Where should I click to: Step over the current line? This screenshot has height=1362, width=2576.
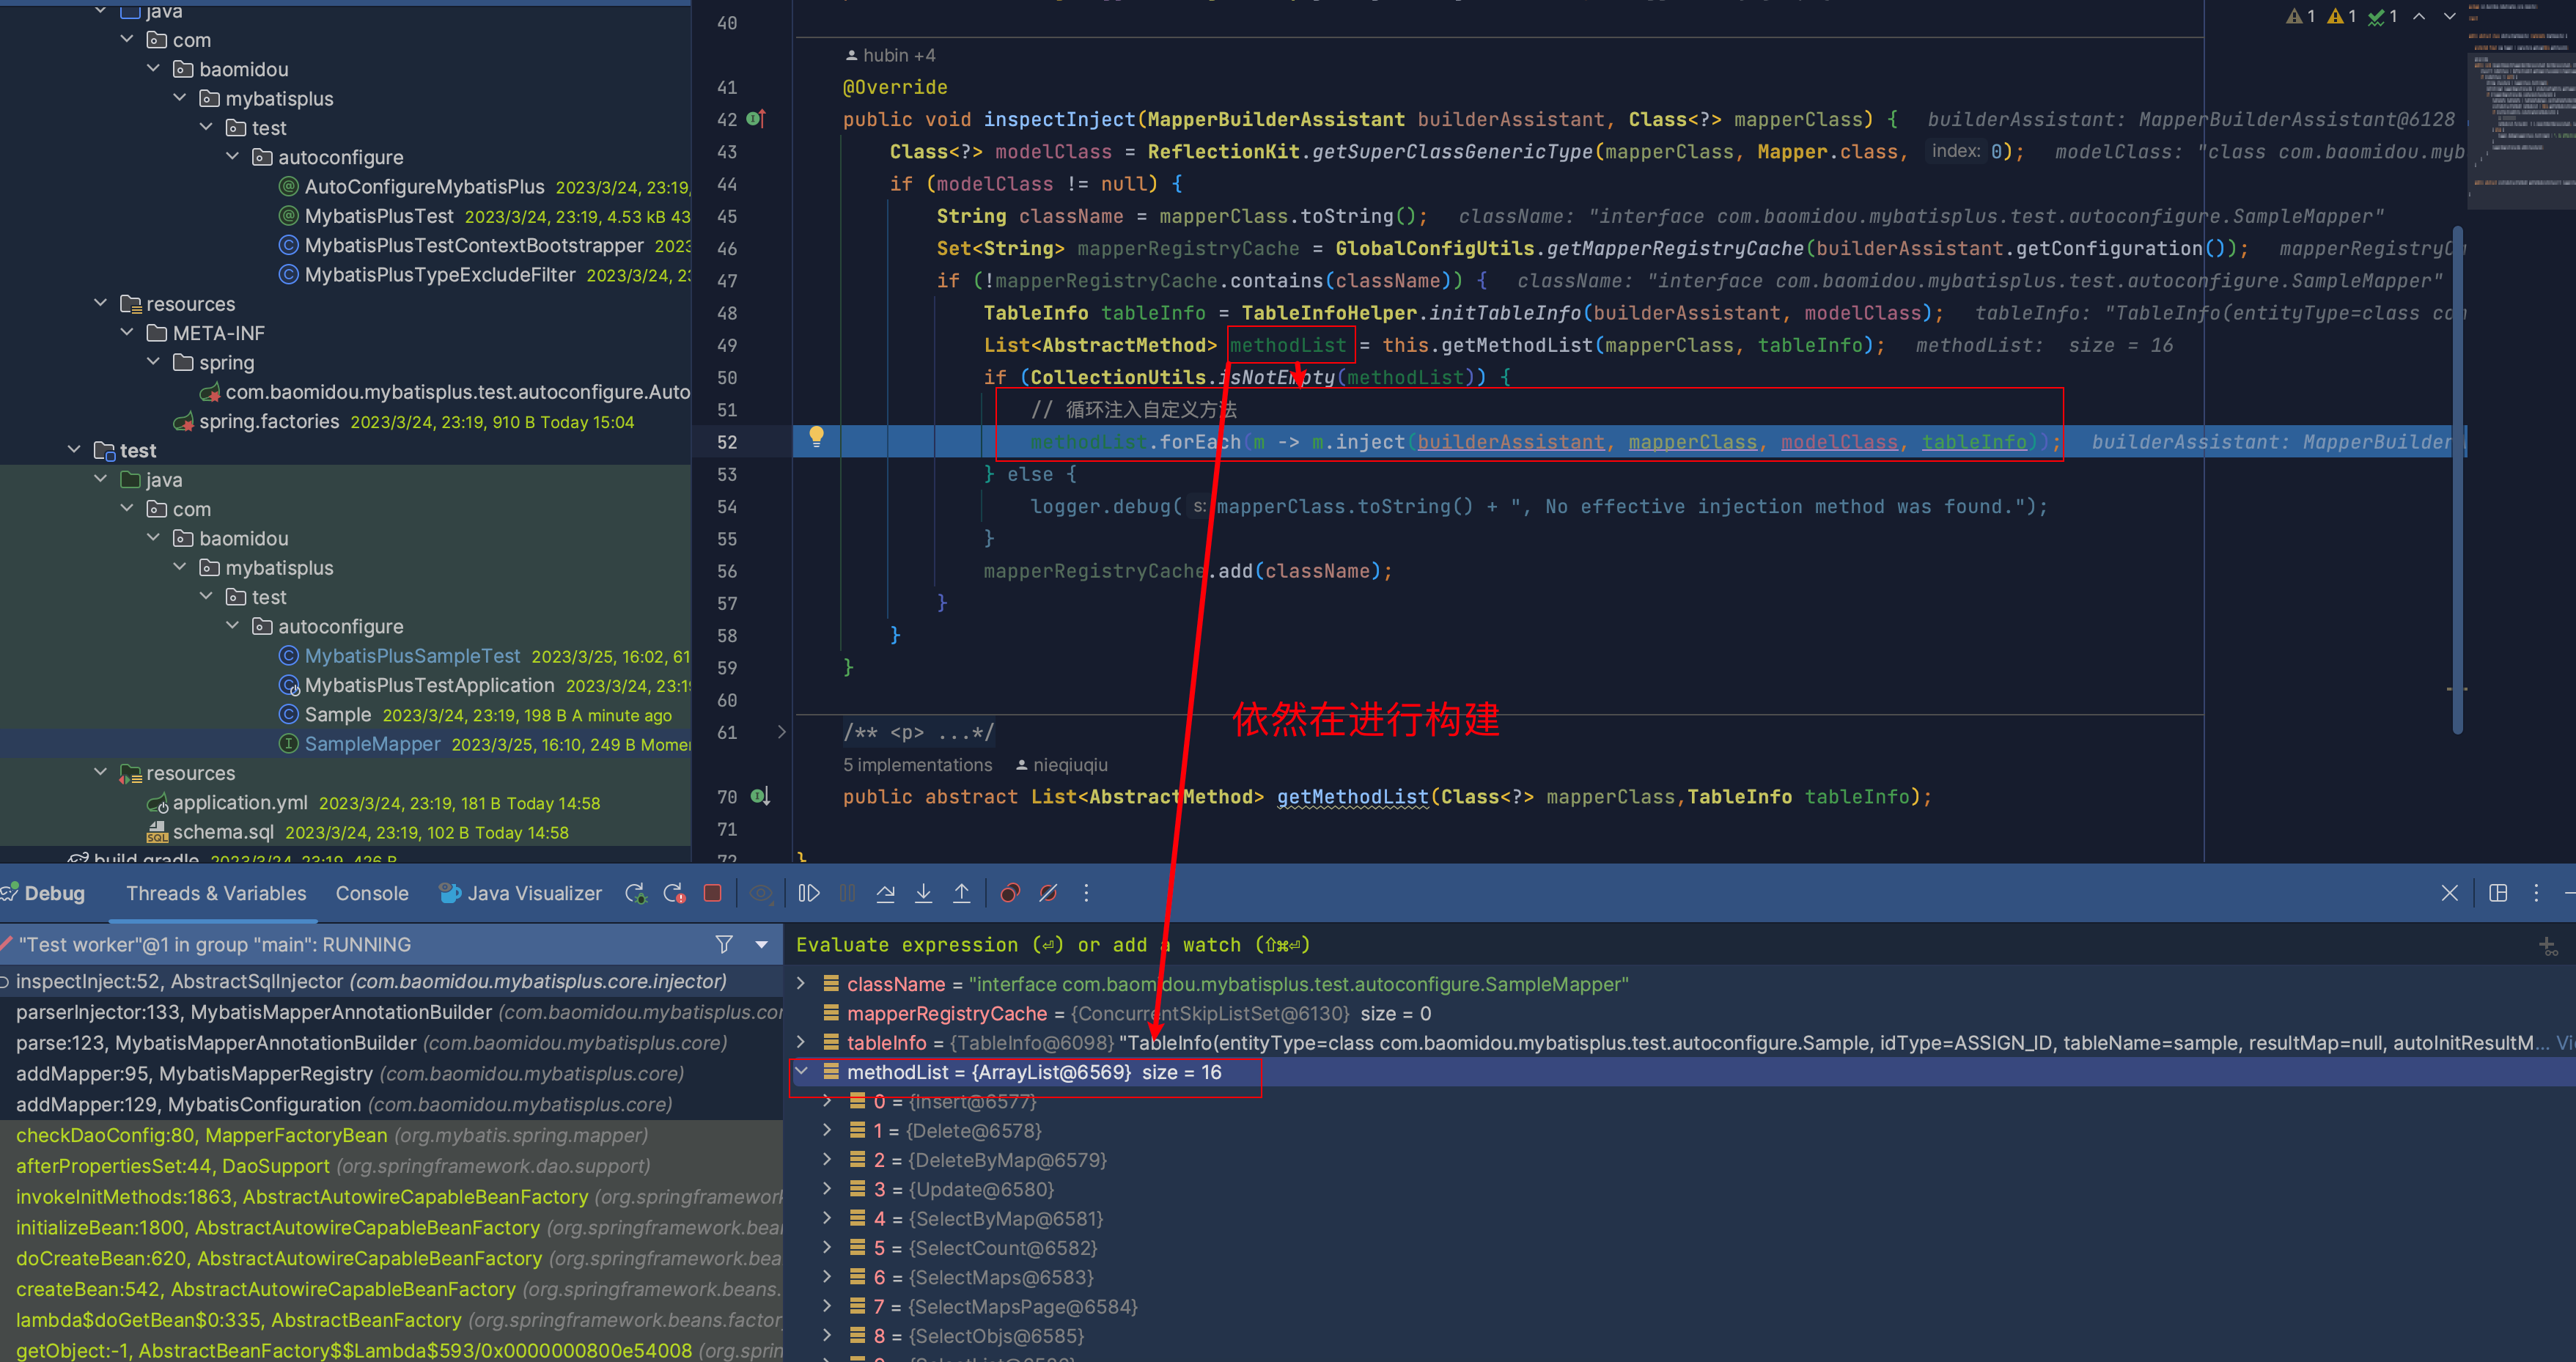pyautogui.click(x=885, y=893)
